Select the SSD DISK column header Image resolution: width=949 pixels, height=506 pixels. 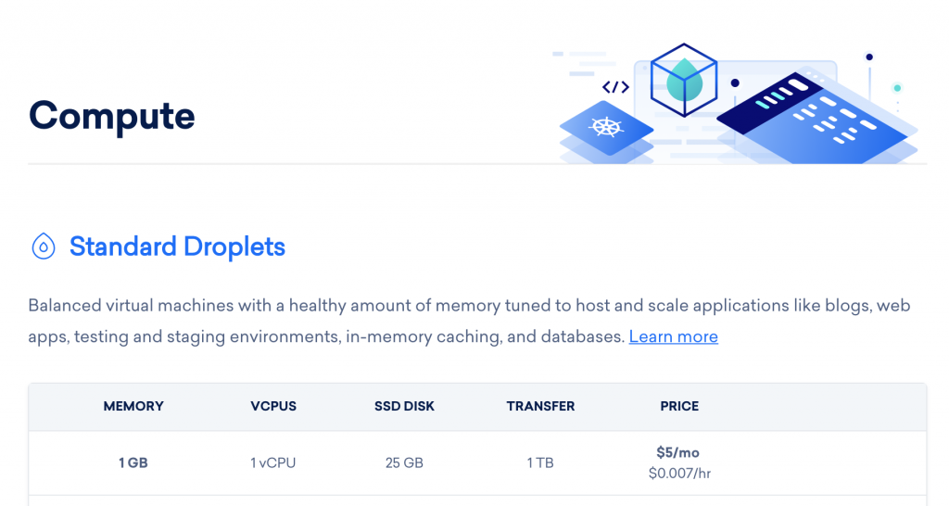click(404, 406)
